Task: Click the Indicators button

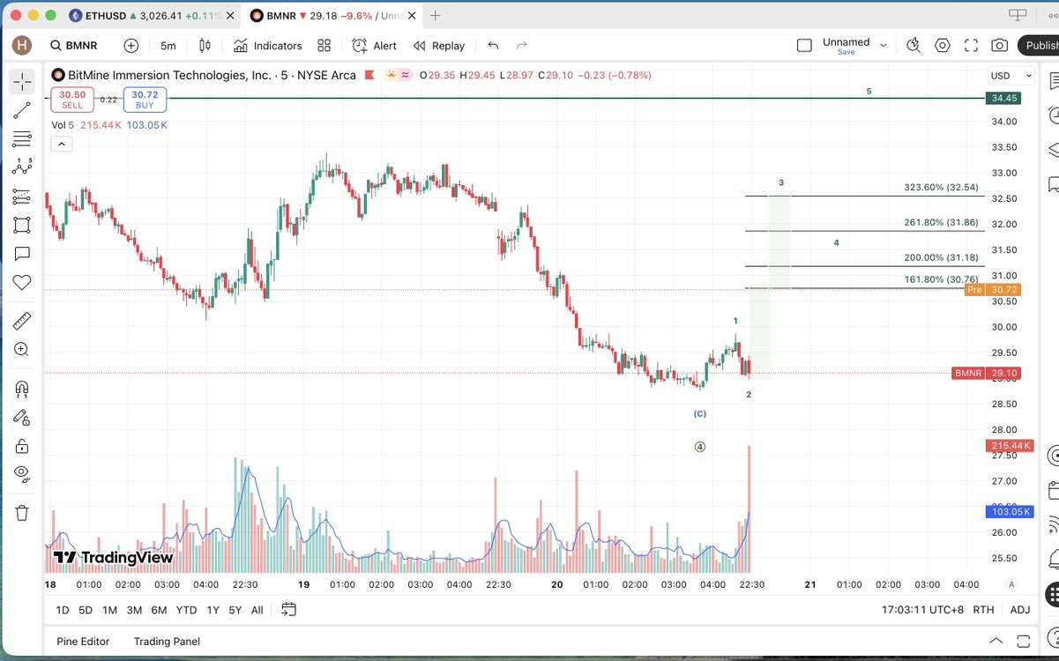Action: pos(268,46)
